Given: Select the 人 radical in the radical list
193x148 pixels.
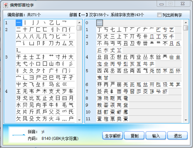Looking at the screenshot, I should [19, 37].
